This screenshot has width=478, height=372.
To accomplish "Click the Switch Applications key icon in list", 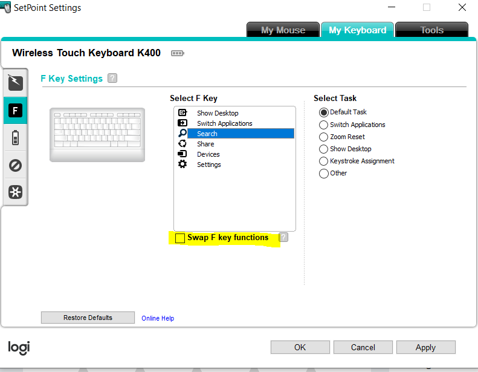I will [182, 123].
